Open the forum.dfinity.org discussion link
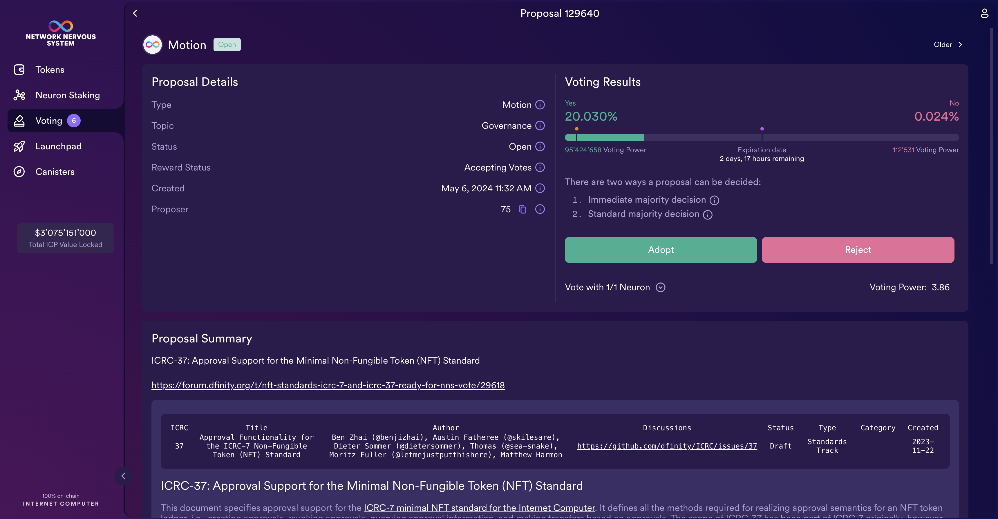The image size is (998, 519). 328,385
